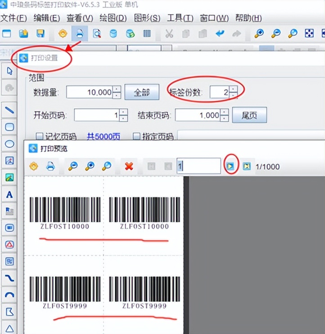Click the Copy icon in main toolbar

(x=186, y=33)
